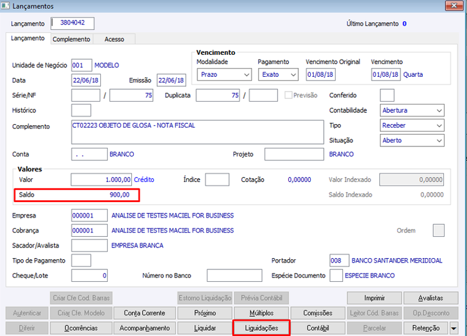
Task: Open the Ocorrências button
Action: click(x=81, y=328)
